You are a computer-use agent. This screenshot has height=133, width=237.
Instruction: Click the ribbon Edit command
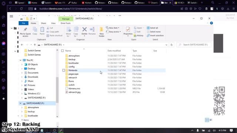tap(137, 32)
